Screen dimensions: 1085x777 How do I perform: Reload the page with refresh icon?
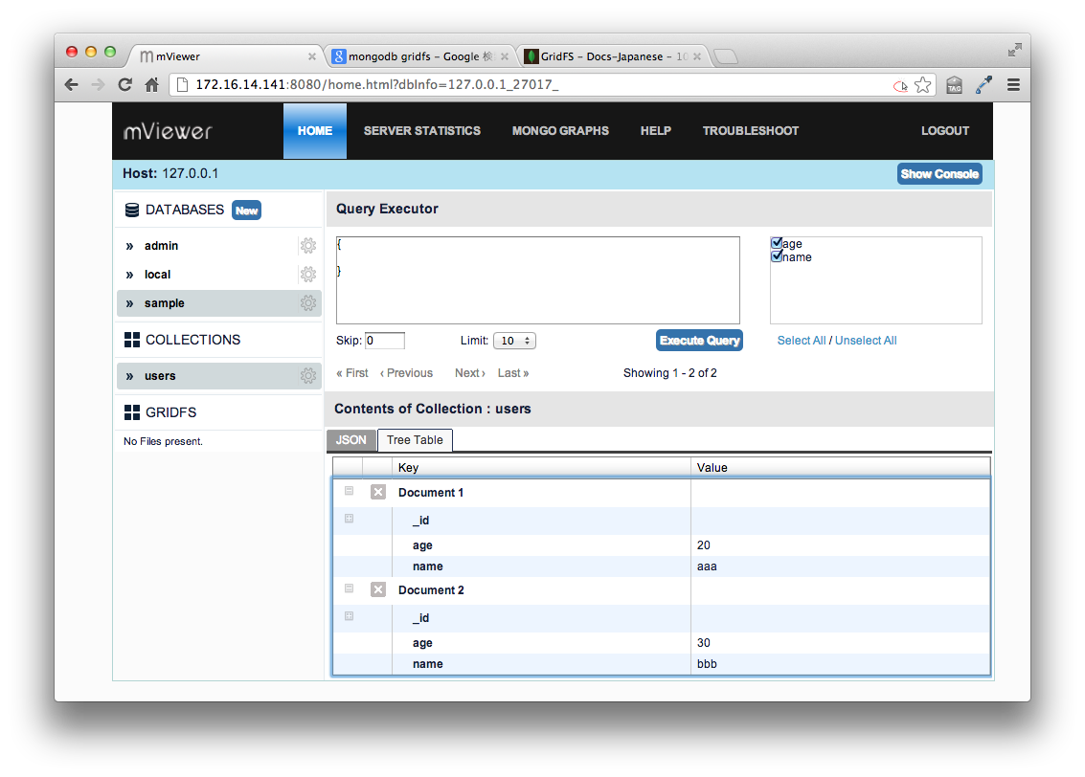pos(124,85)
